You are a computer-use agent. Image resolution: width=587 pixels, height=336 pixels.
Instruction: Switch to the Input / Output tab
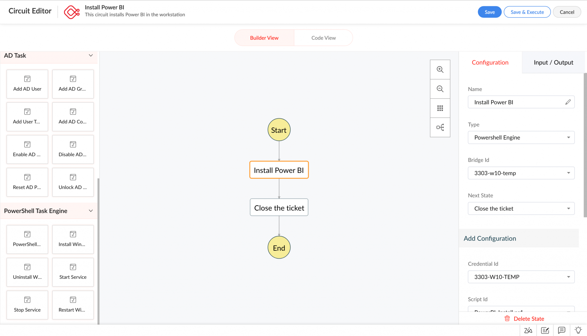[553, 62]
